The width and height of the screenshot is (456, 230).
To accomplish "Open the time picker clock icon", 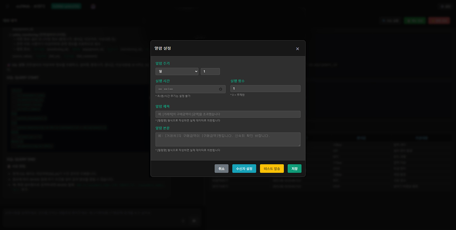I will pos(221,89).
